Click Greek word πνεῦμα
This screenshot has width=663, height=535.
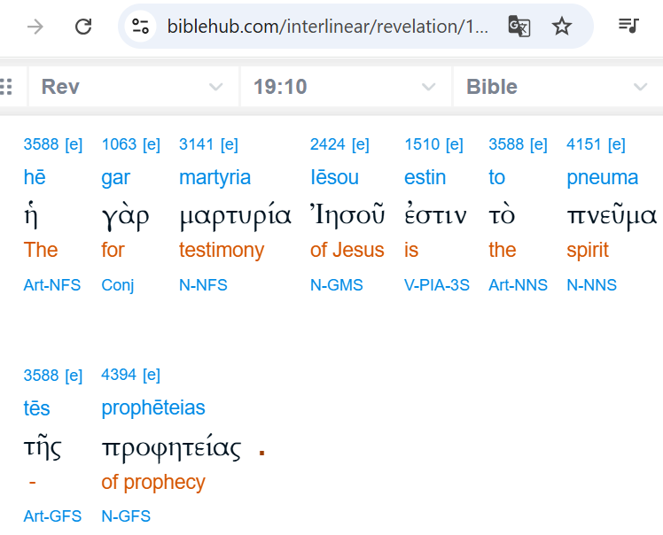(x=612, y=216)
